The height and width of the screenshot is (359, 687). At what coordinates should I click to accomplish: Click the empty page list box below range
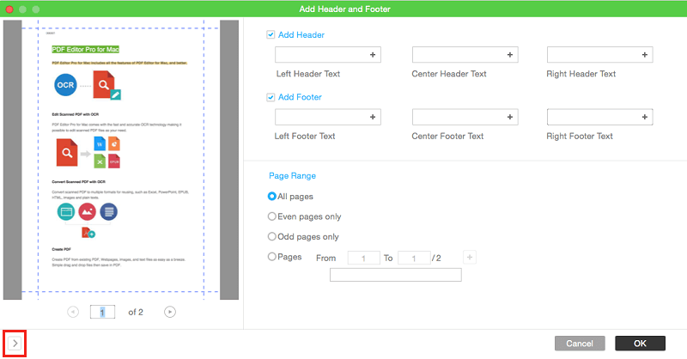tap(396, 275)
